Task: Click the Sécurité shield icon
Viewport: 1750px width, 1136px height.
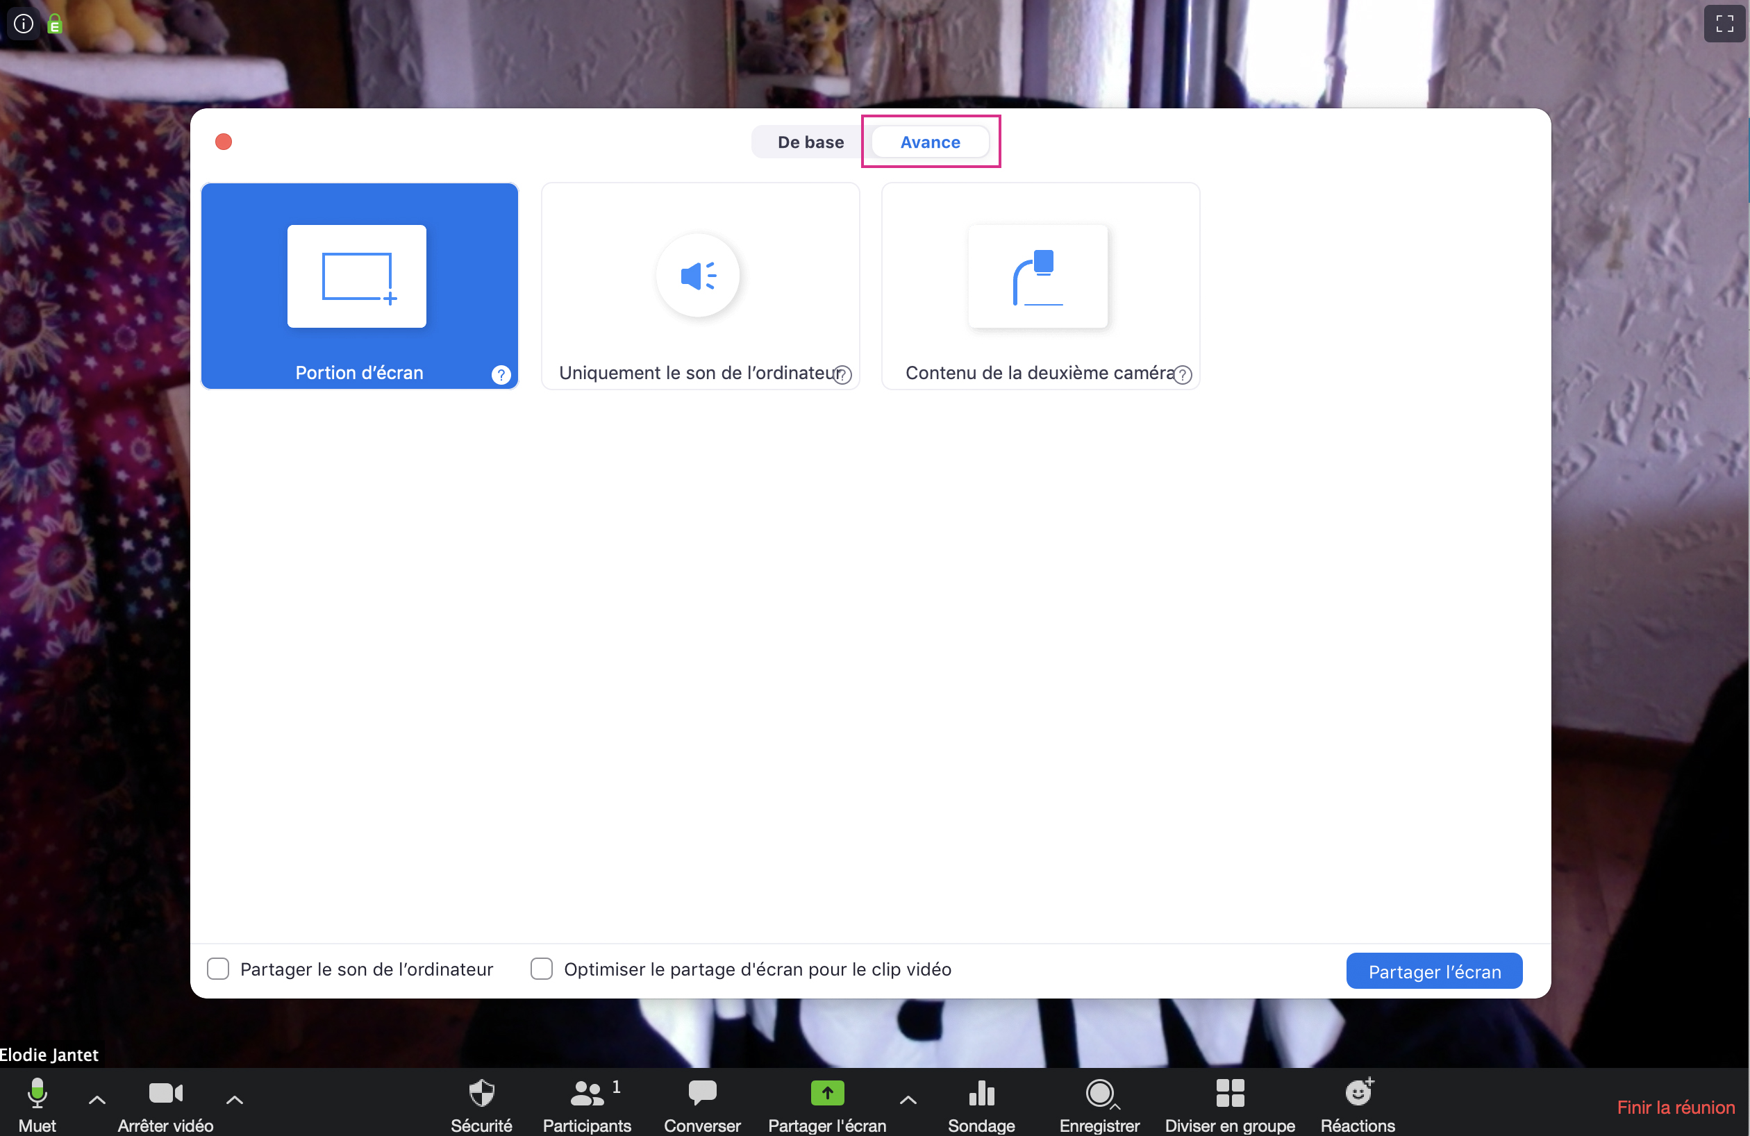Action: 482,1094
